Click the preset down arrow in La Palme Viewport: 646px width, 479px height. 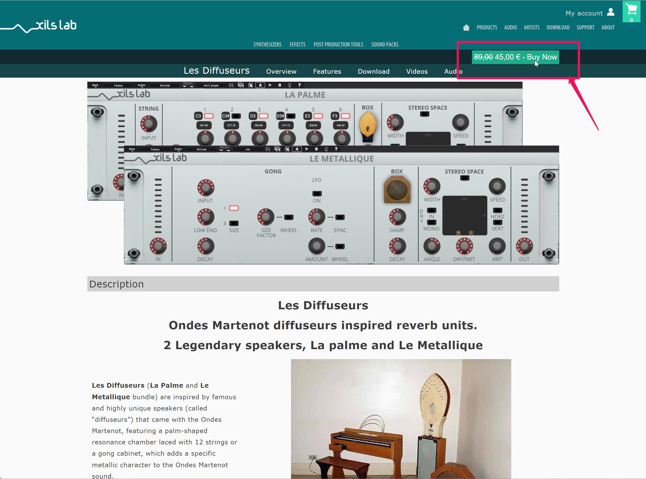[x=185, y=86]
